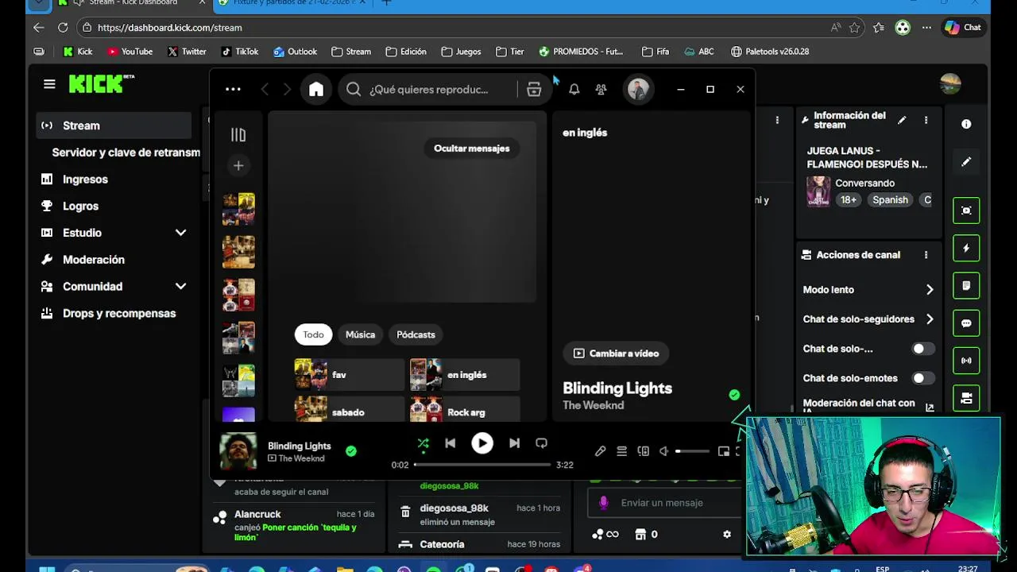
Task: Play Blinding Lights track
Action: (482, 443)
